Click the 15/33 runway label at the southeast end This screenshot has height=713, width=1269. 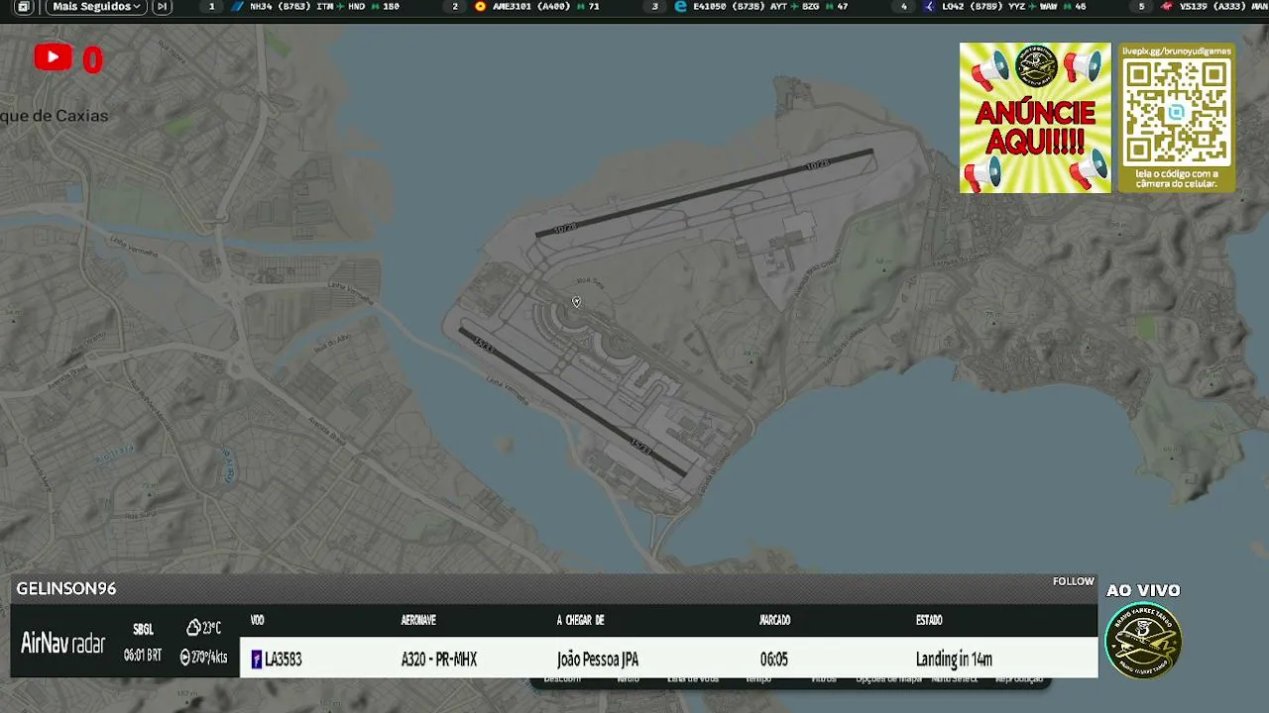pyautogui.click(x=642, y=449)
